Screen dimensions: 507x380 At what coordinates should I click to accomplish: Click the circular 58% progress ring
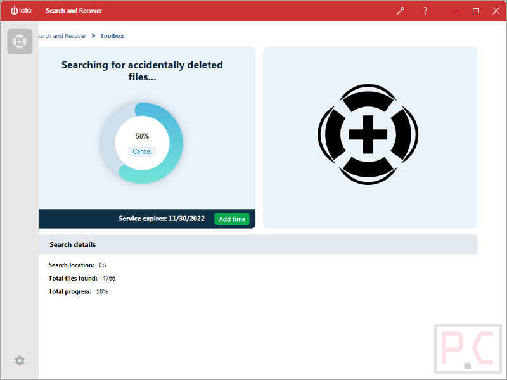click(142, 143)
